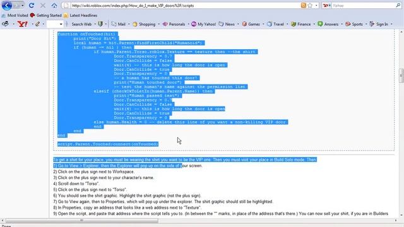Go to the Home page icon

tap(54, 6)
